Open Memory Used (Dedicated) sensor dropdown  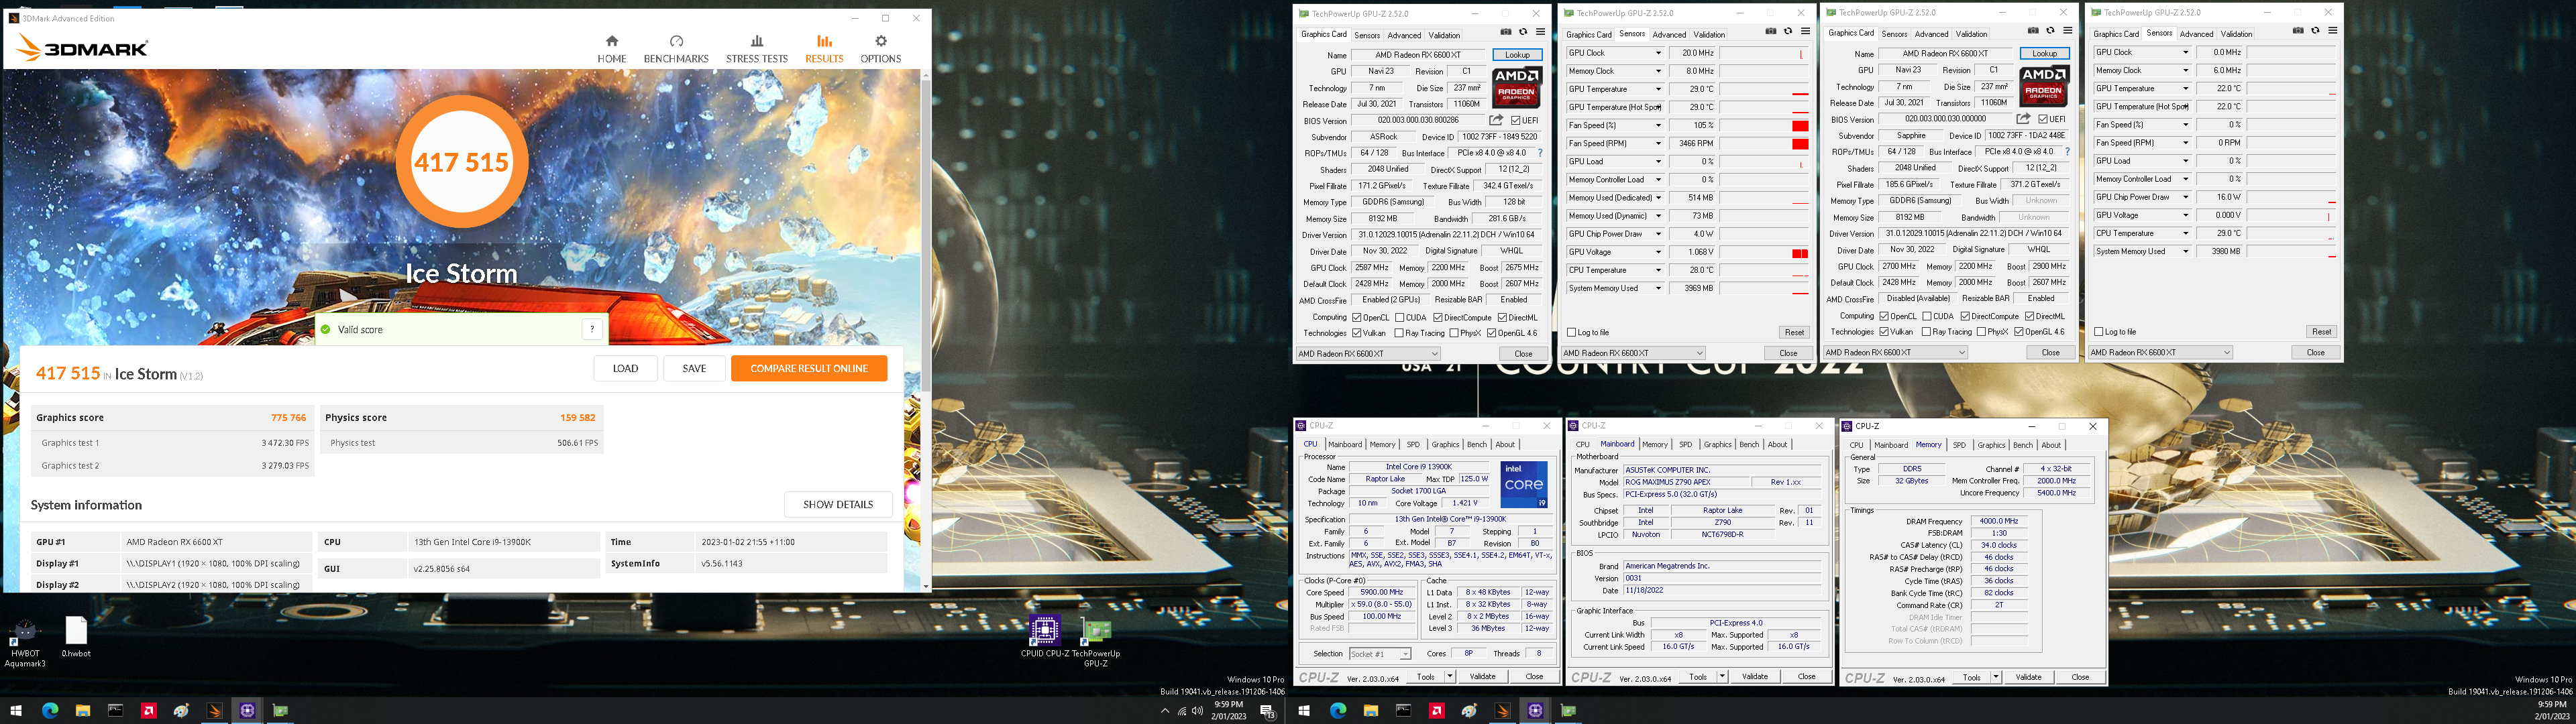pos(1658,198)
